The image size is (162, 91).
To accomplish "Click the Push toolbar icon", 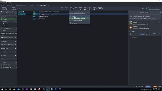I will [x=76, y=9].
